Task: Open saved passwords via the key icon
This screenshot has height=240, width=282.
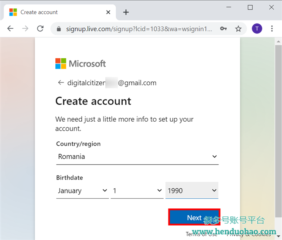Action: 223,29
